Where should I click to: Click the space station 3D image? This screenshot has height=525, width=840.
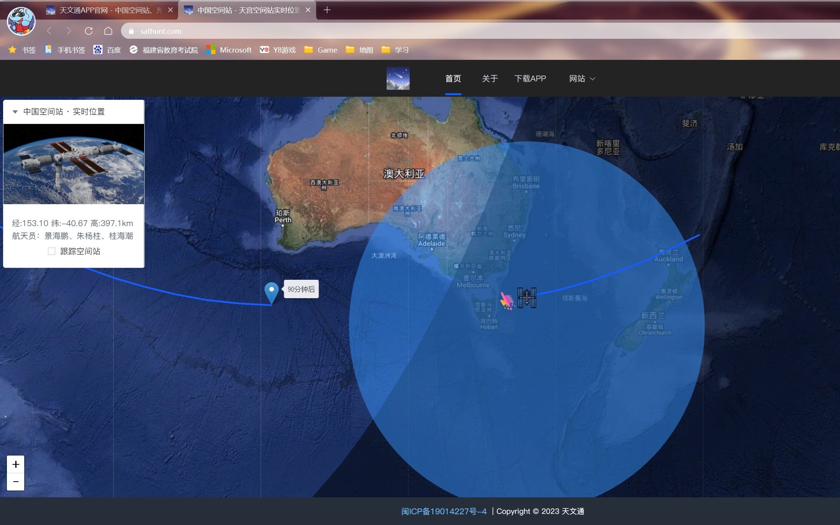coord(74,164)
